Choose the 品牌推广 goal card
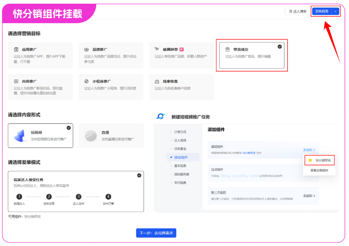 coord(111,55)
